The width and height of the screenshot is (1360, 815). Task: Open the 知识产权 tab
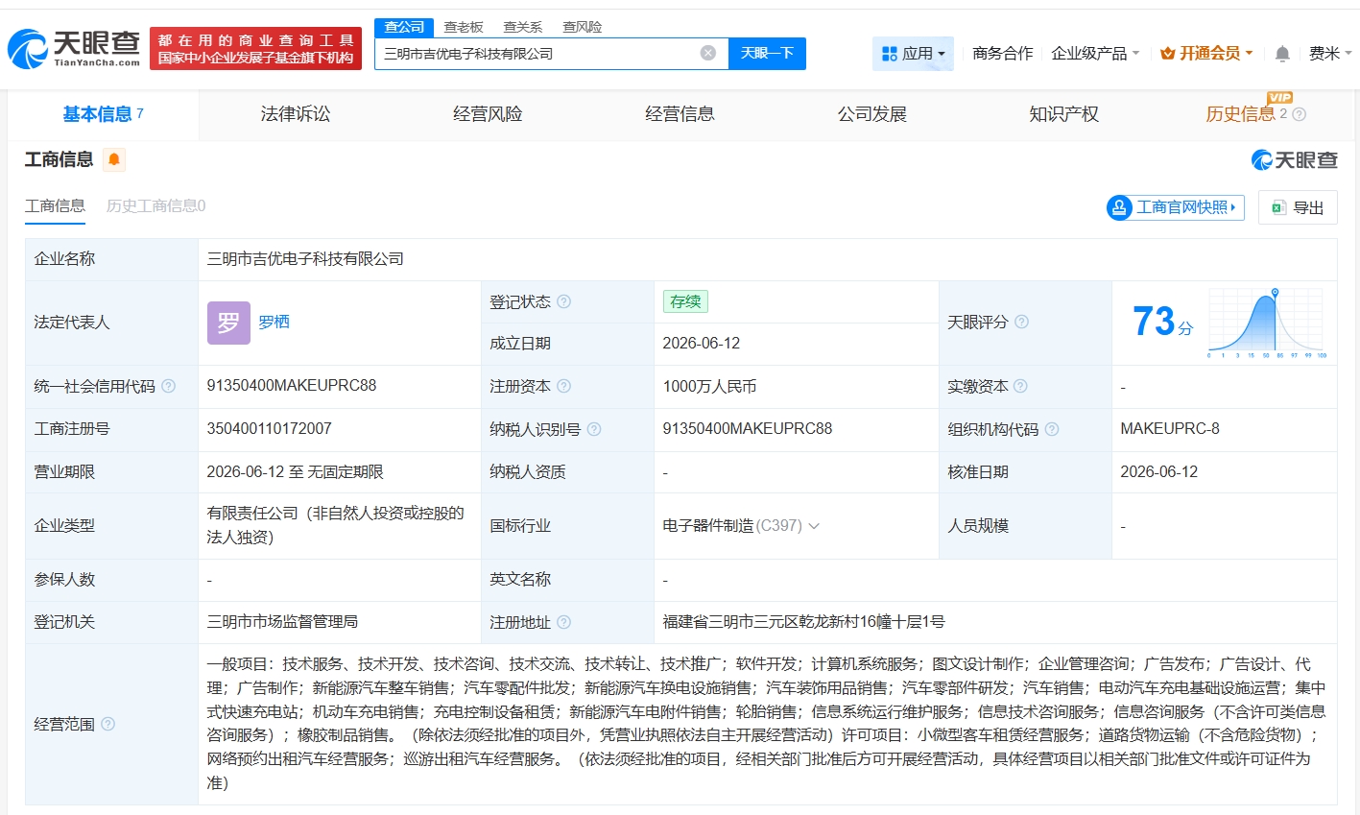[x=1063, y=114]
